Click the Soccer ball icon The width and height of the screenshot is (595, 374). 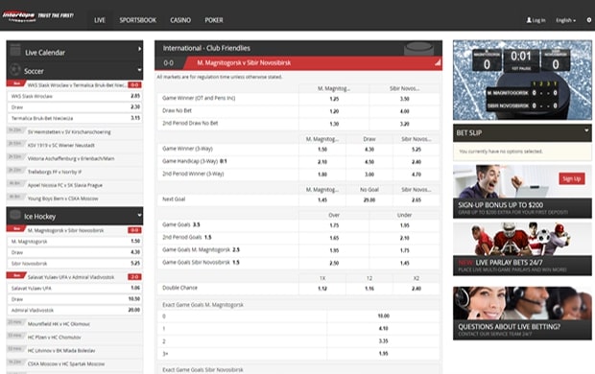tap(15, 70)
